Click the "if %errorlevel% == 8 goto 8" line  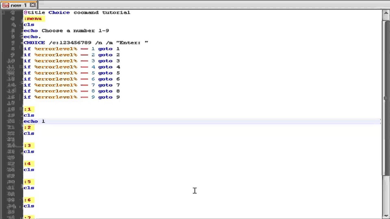point(72,91)
